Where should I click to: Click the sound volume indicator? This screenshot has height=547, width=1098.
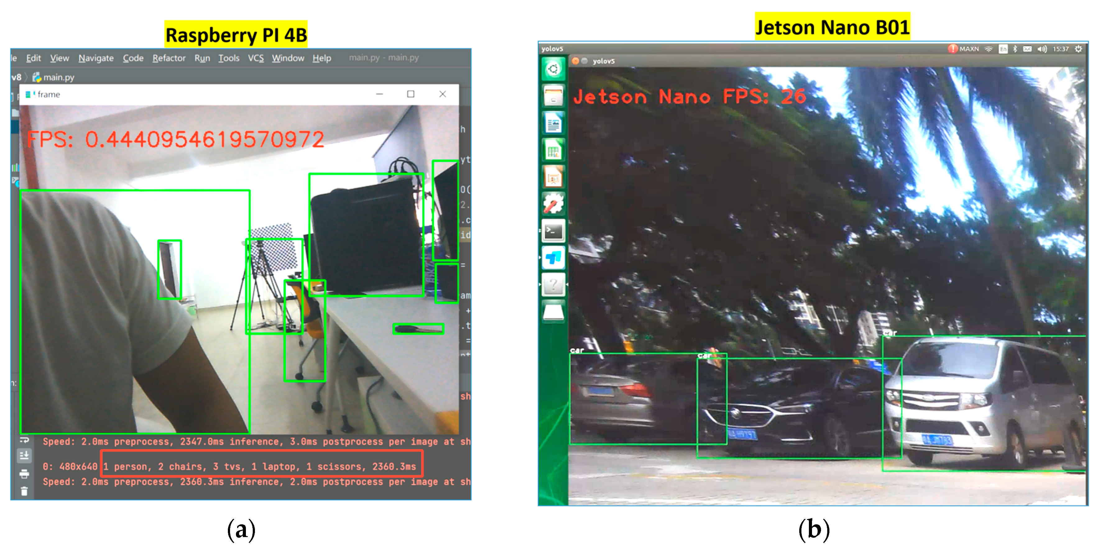click(x=1042, y=49)
